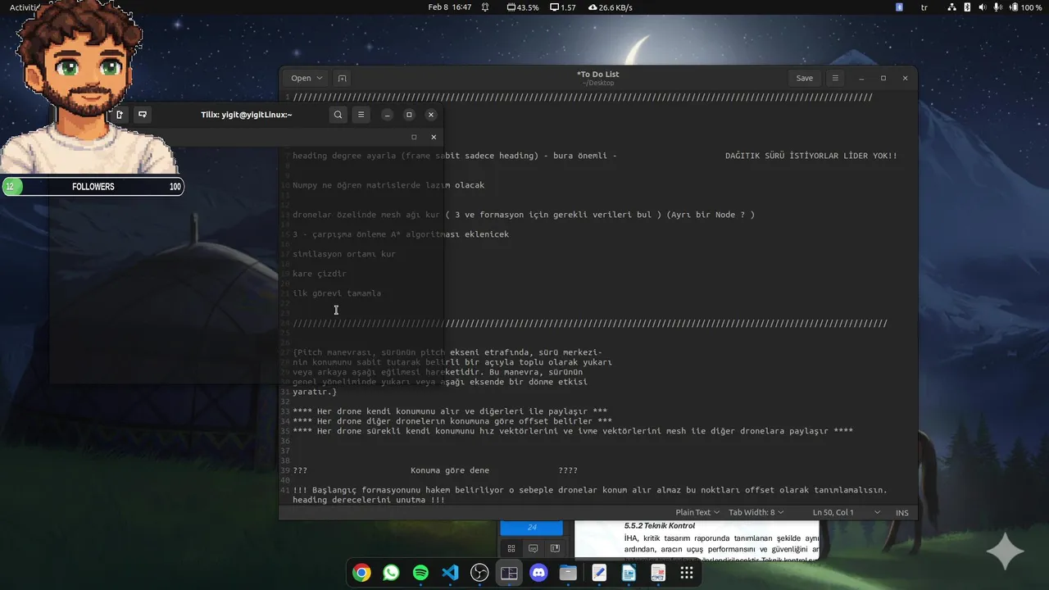Show bookmarks panel in document viewer
This screenshot has height=590, width=1049.
pos(555,548)
